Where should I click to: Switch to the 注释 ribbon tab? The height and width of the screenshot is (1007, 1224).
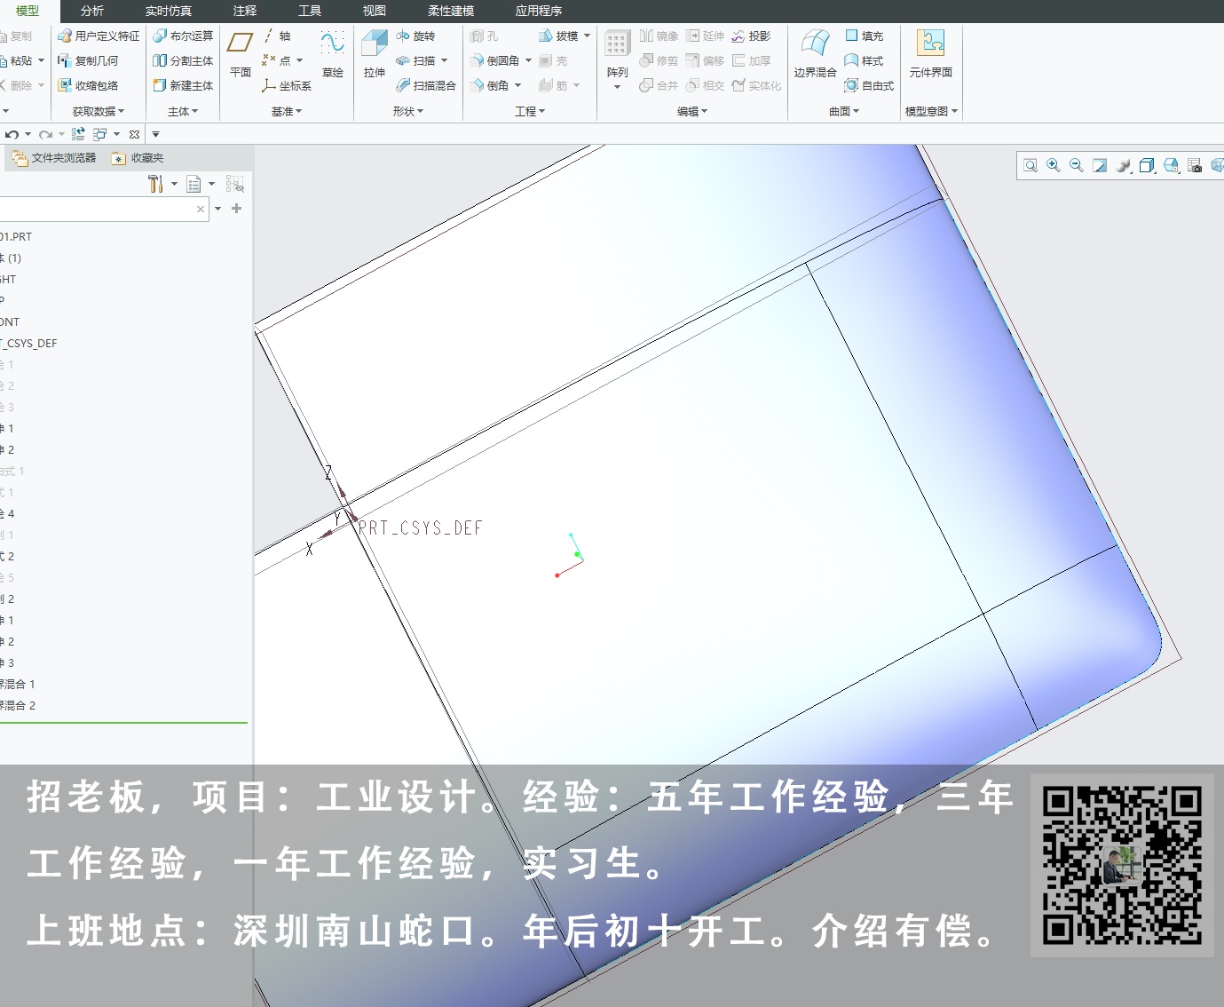coord(245,12)
